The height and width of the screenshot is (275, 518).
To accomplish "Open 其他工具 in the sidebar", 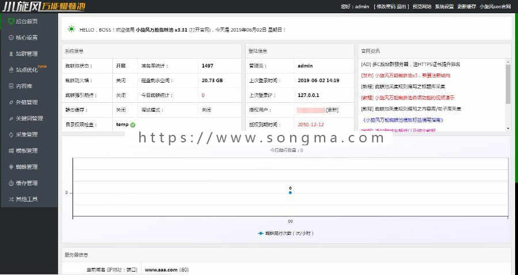I will pos(26,199).
